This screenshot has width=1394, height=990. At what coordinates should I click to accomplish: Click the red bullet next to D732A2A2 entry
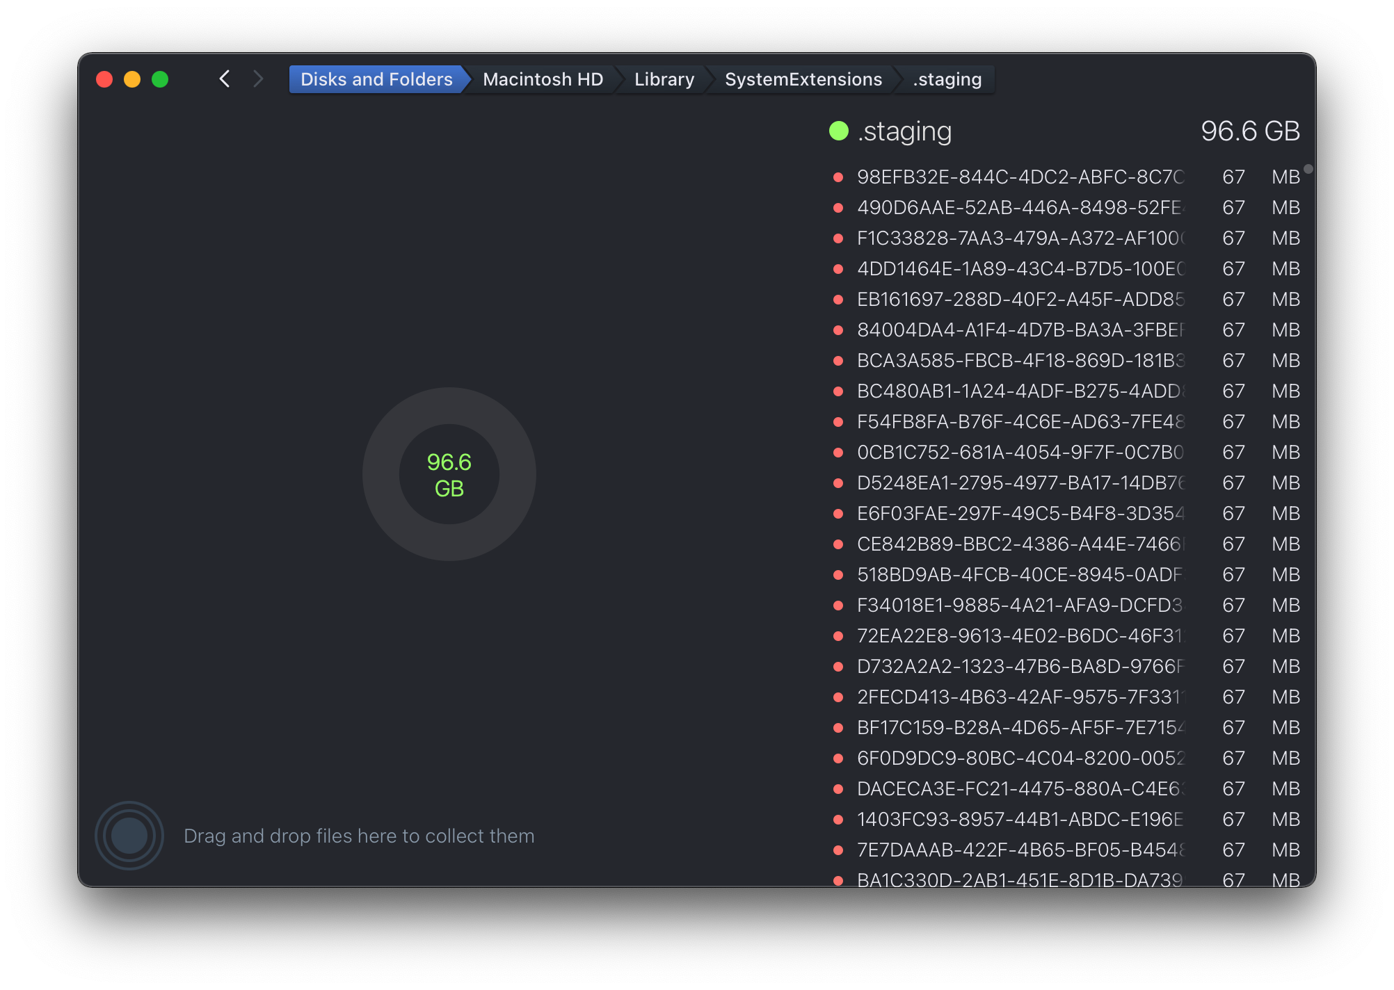pos(838,667)
